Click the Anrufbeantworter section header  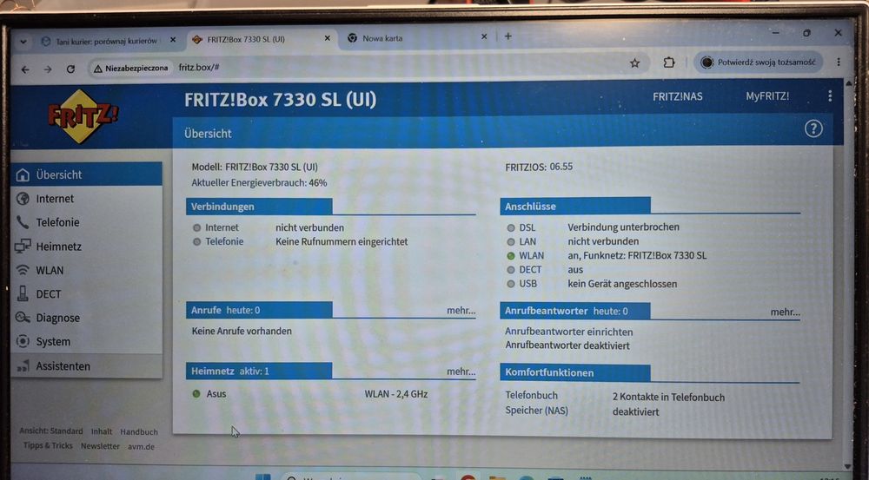574,311
